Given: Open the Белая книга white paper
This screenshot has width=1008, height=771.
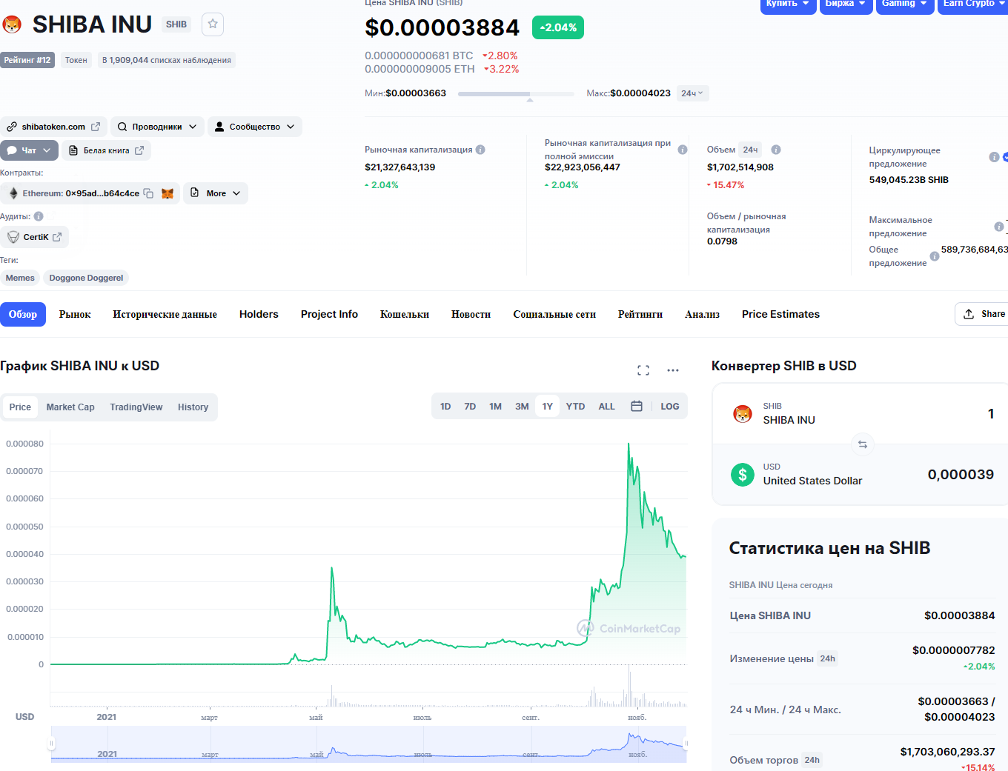Looking at the screenshot, I should [106, 150].
